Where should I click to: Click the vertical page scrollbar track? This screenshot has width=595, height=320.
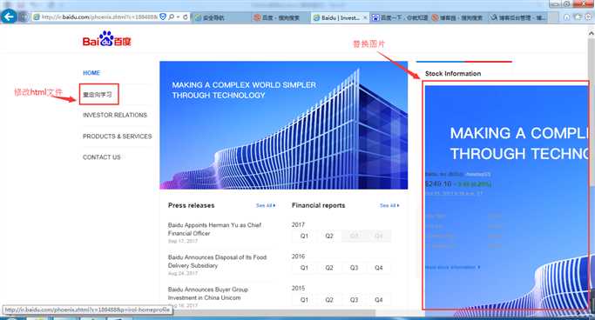(x=592, y=170)
